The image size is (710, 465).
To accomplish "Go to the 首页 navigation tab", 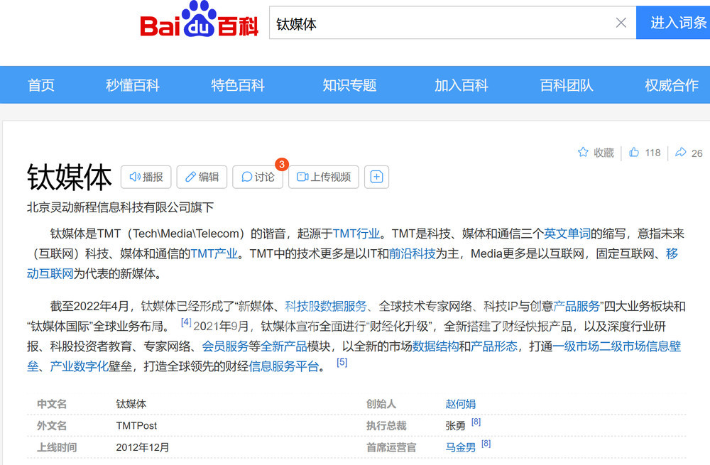I will pos(41,85).
